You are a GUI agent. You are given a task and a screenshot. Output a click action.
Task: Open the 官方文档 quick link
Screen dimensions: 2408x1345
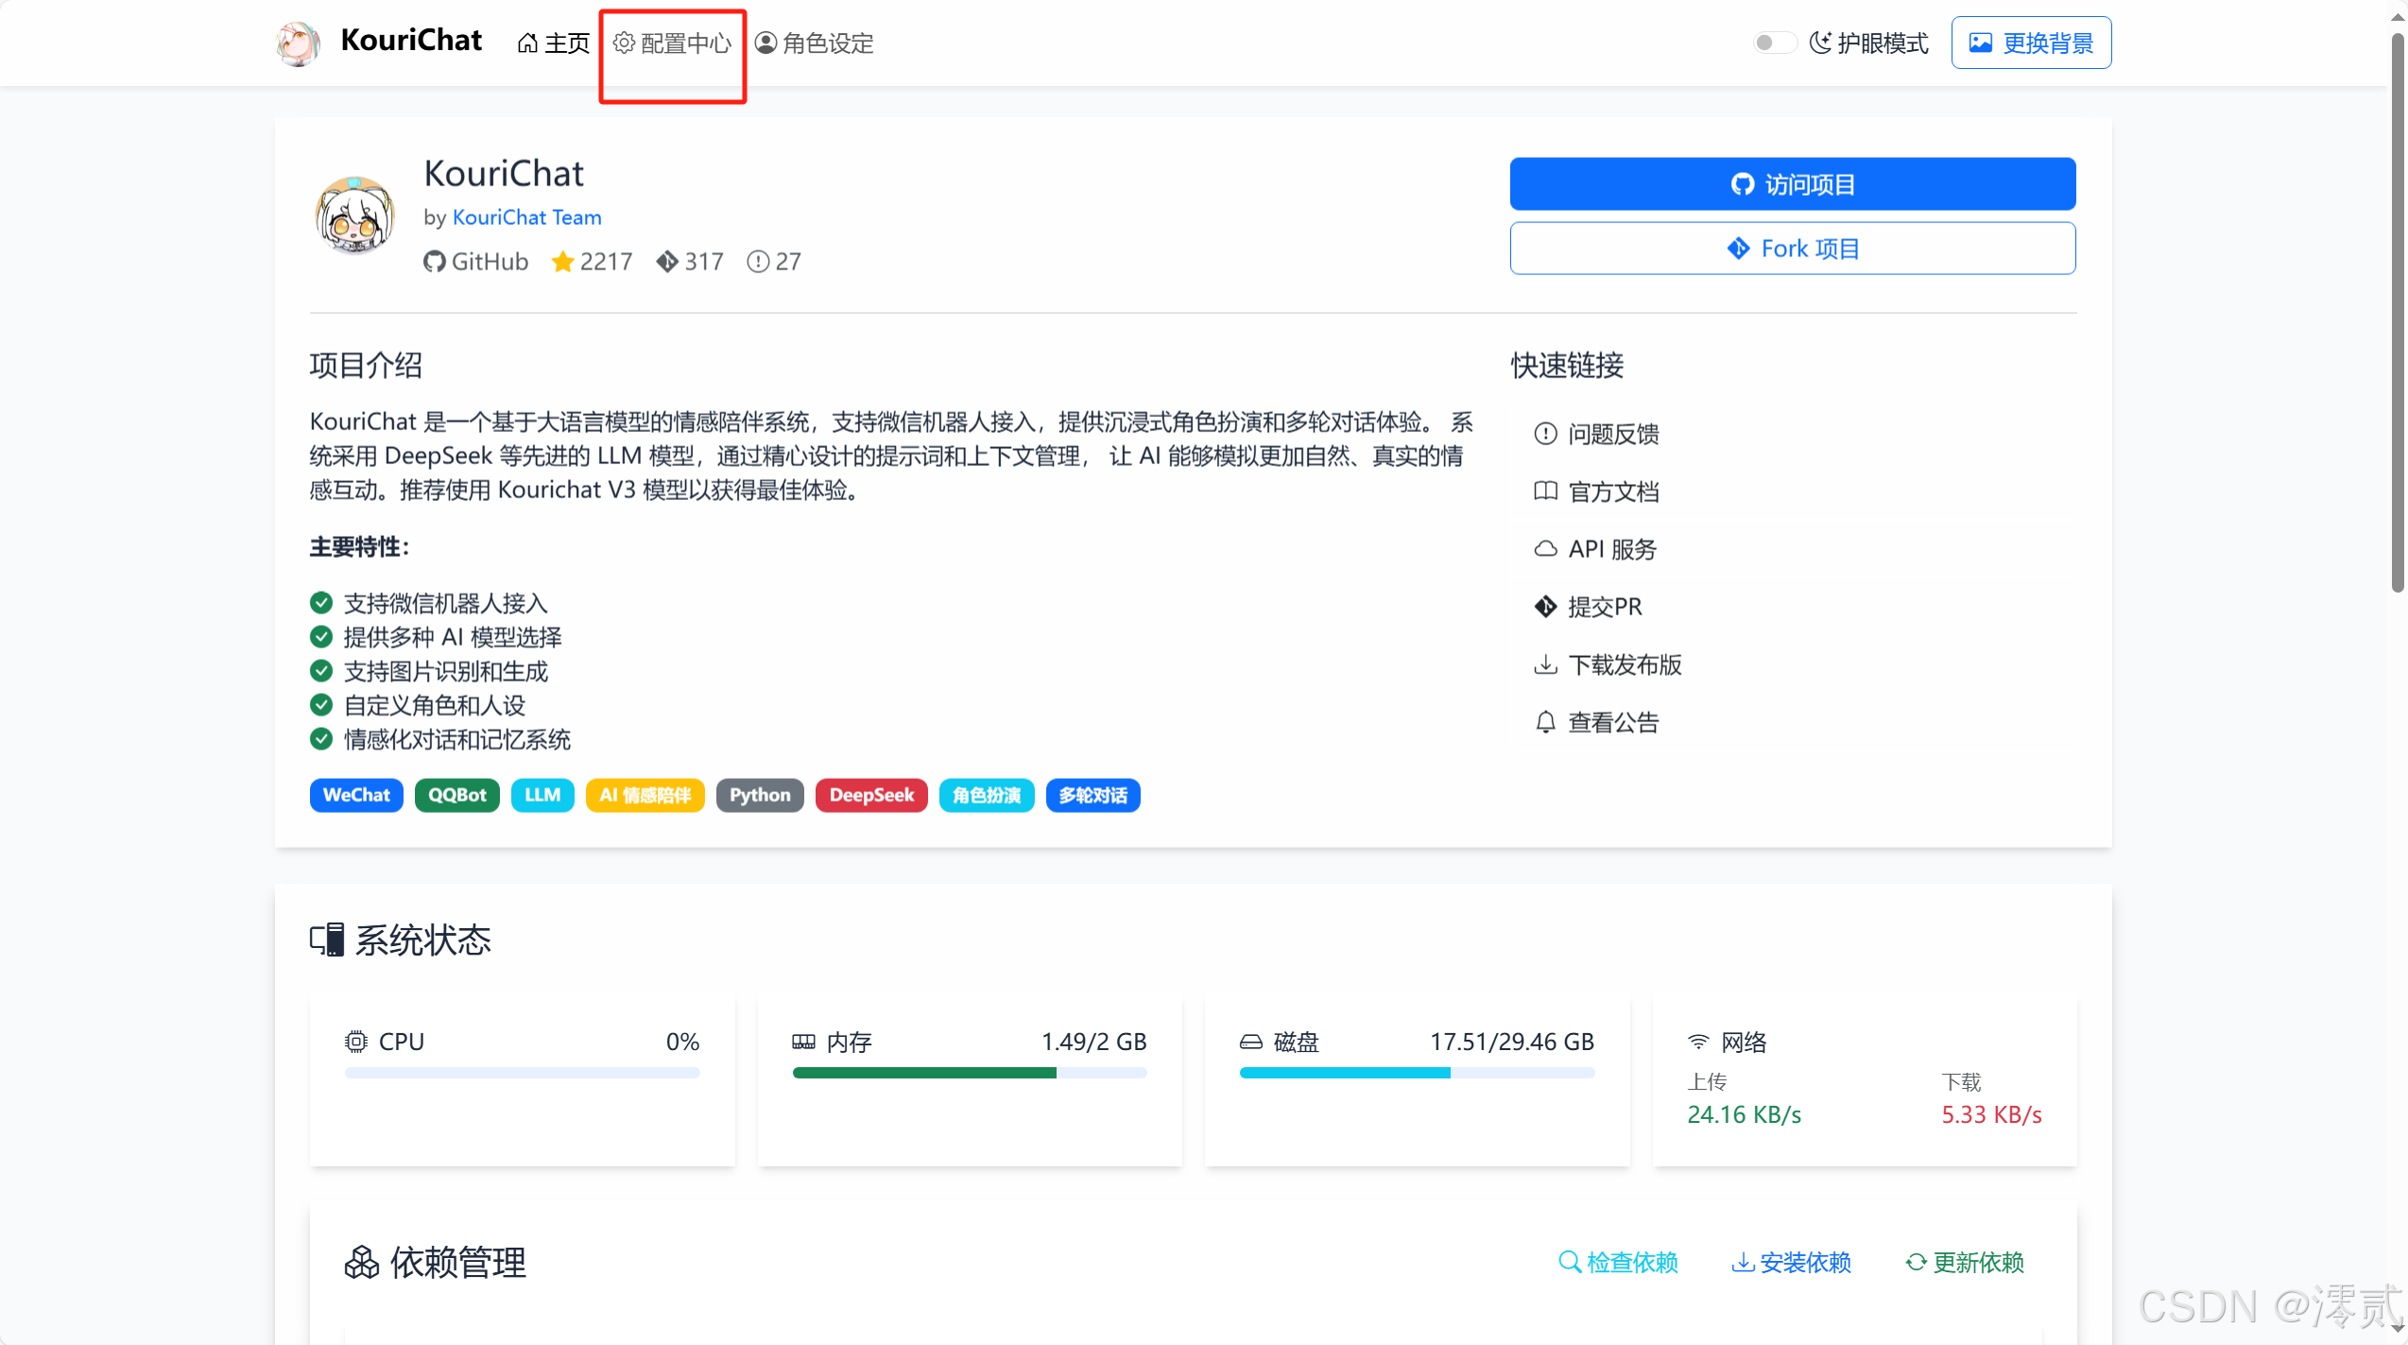(1610, 491)
